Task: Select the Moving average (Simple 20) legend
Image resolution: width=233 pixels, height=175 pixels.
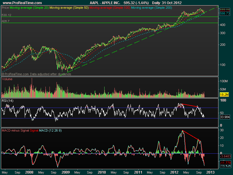Action: click(x=29, y=8)
